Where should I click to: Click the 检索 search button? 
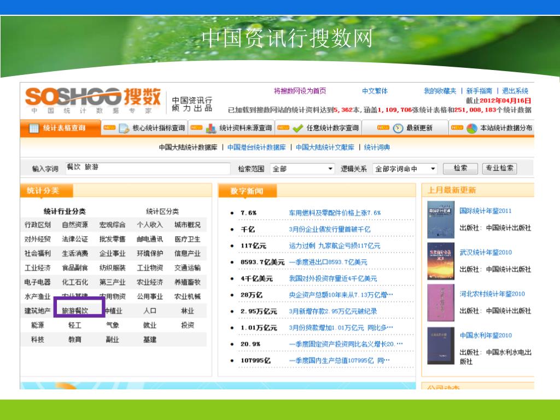460,168
